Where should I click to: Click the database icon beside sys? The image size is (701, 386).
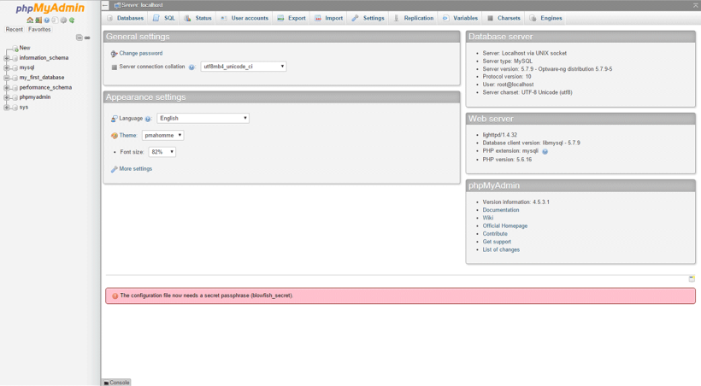[15, 108]
